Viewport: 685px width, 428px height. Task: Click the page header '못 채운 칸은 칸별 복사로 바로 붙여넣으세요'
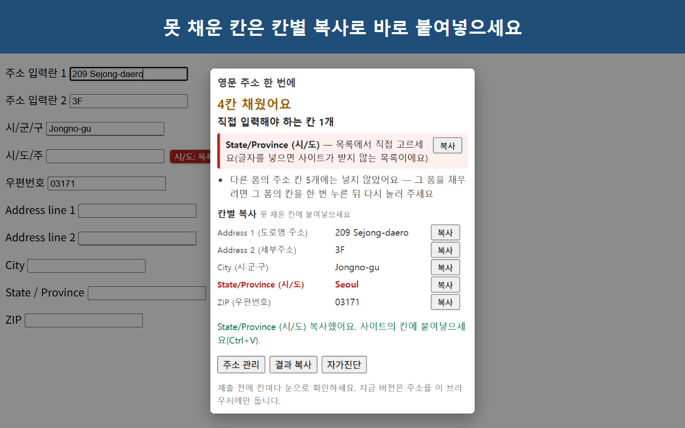342,27
